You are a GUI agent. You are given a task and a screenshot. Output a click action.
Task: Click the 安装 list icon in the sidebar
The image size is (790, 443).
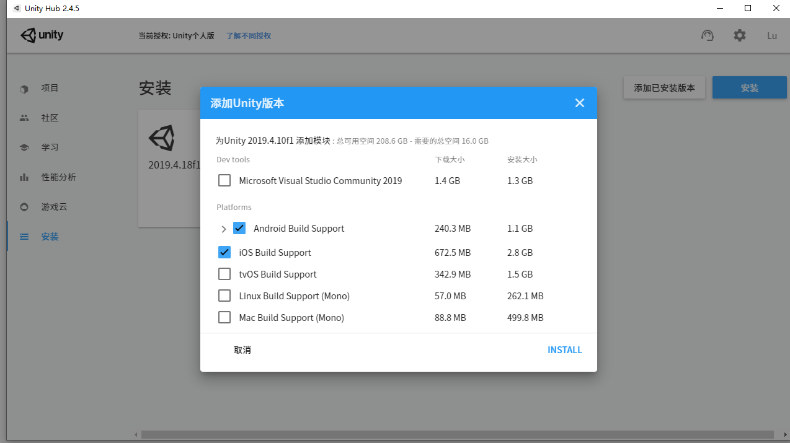coord(24,237)
